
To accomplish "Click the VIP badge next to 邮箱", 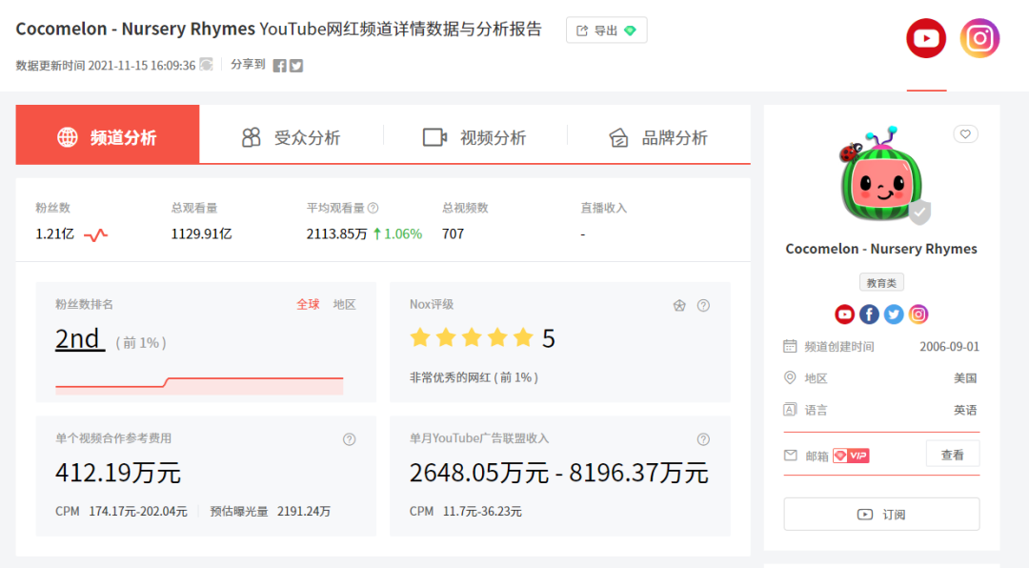I will tap(851, 455).
